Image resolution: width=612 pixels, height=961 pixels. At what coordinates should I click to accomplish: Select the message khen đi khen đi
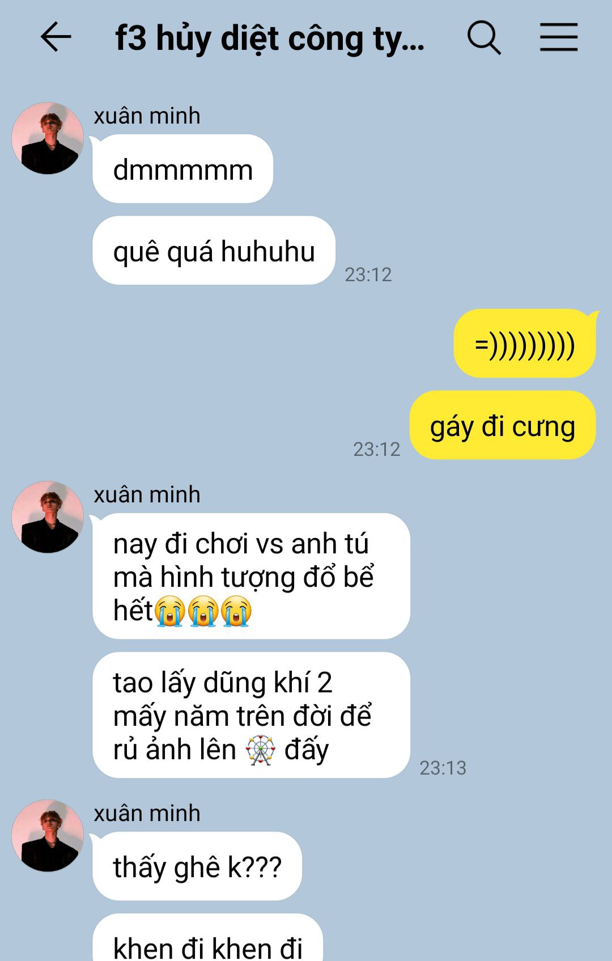point(207,938)
